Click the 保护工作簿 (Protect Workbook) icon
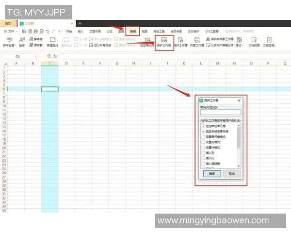Viewport: 291px width, 233px height. coord(180,40)
